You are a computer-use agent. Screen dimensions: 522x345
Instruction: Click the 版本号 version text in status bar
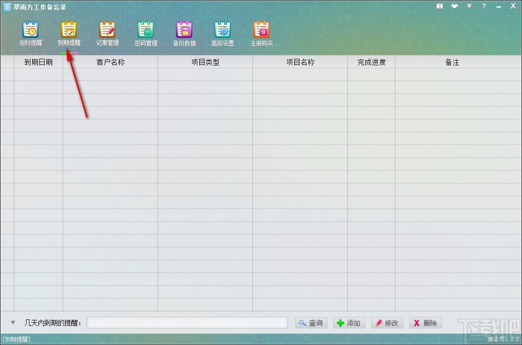[503, 339]
